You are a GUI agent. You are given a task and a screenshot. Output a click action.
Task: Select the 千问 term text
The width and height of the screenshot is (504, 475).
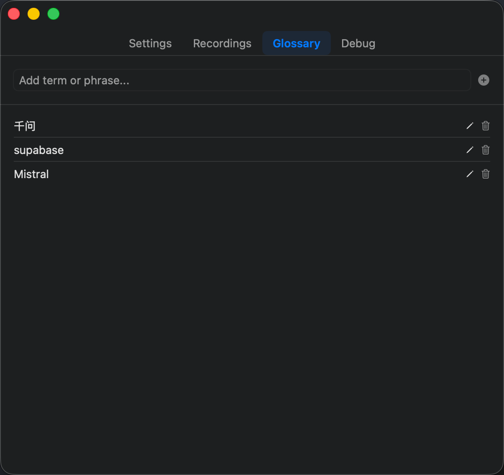25,126
